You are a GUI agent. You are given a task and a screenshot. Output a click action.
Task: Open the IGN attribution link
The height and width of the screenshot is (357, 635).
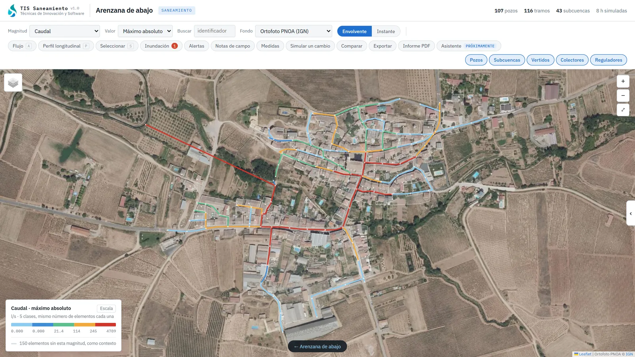629,354
